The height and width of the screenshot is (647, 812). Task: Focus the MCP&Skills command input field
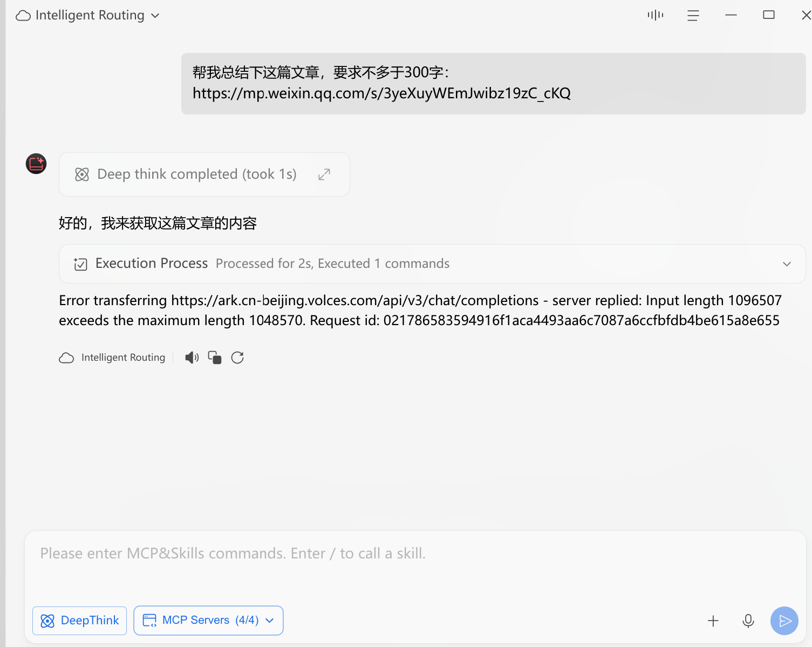pos(414,564)
